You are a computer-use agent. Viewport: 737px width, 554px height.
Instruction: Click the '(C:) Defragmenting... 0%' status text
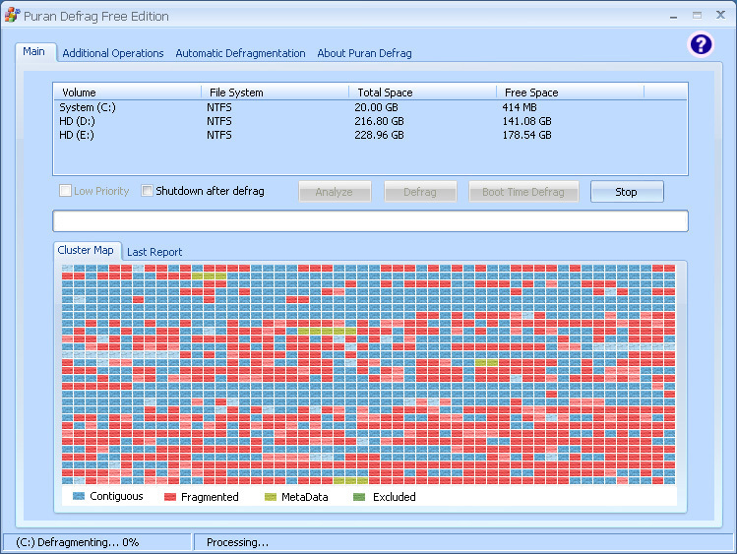pos(77,542)
